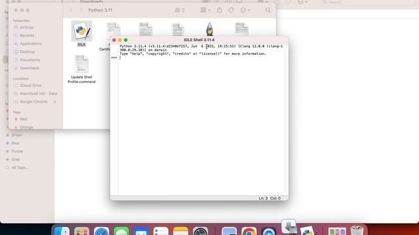Go forward in the Python 3.11 Finder window
The height and width of the screenshot is (235, 419).
click(81, 10)
